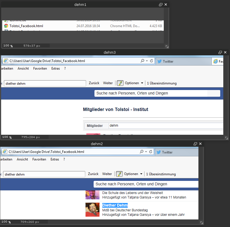Click the highlighter icon in dehm2 find bar
This screenshot has width=230, height=227.
(x=119, y=174)
